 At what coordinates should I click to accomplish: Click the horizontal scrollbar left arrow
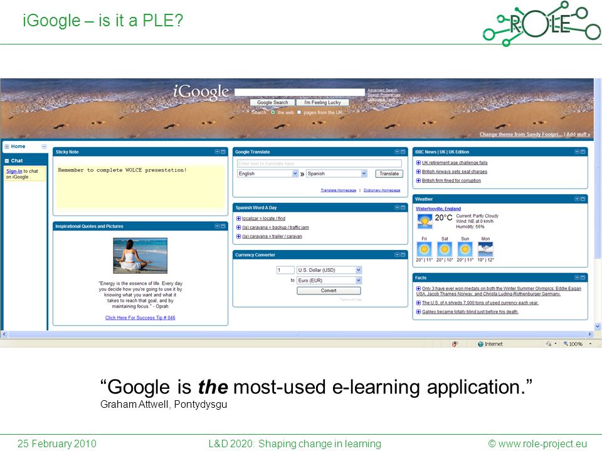(x=4, y=334)
